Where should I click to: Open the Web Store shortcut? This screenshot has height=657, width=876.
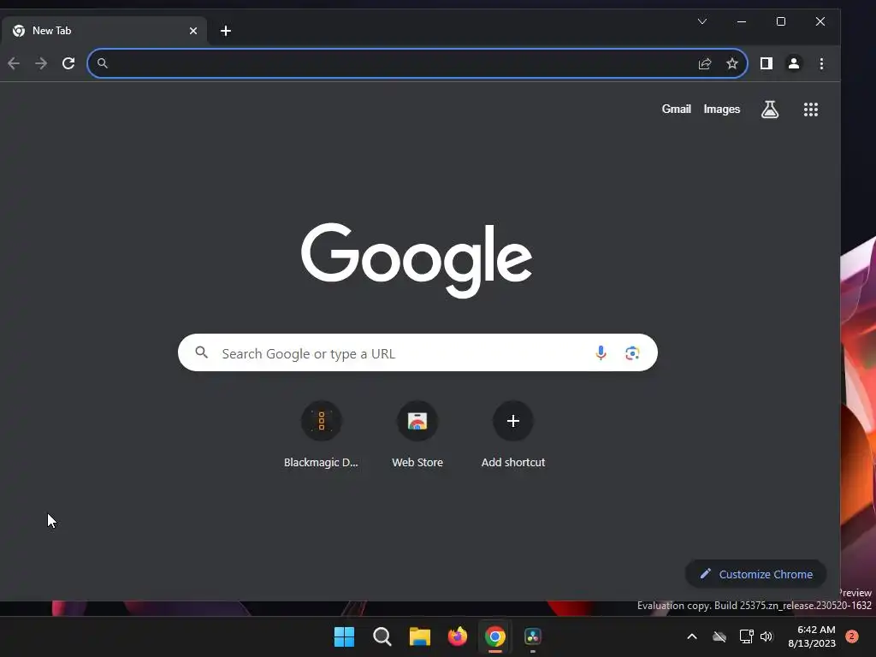[417, 435]
